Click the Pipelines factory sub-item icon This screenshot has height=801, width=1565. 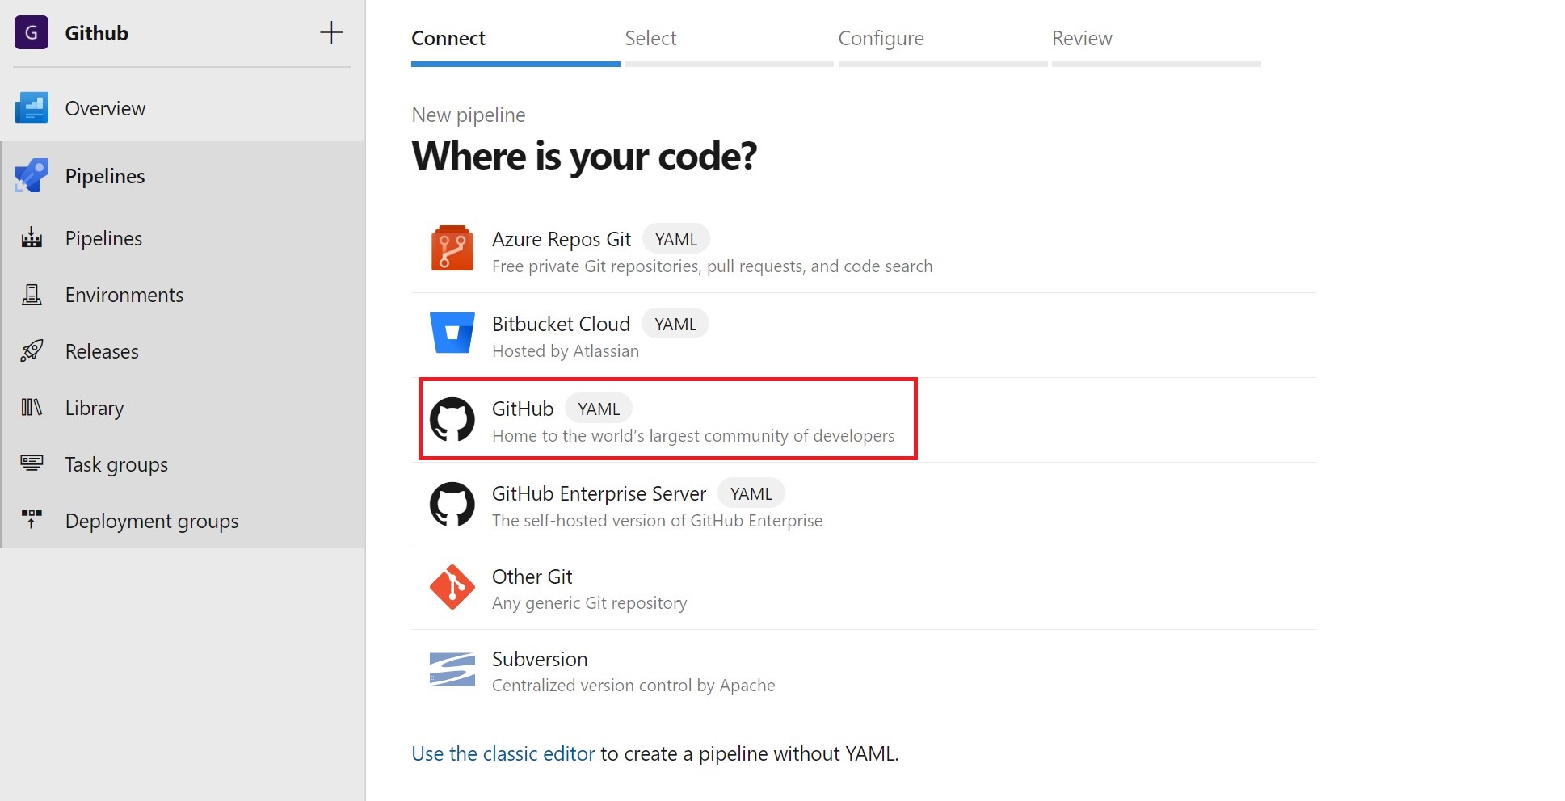click(x=32, y=237)
